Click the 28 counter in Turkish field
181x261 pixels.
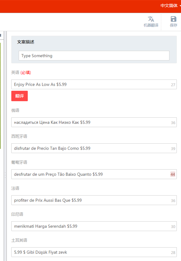coord(173,253)
